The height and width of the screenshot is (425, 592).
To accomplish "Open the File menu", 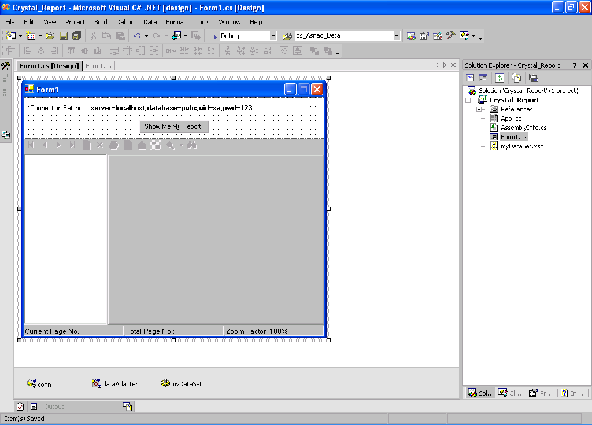I will pyautogui.click(x=10, y=22).
